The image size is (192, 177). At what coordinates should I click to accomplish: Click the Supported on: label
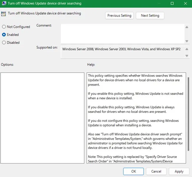[47, 47]
